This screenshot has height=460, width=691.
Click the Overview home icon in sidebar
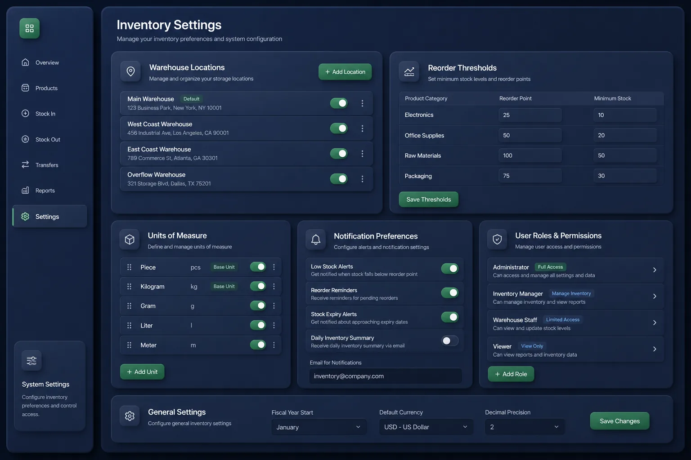(26, 62)
